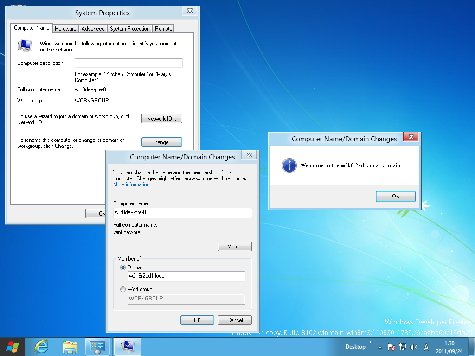Open Control Panel taskbar icon
The width and height of the screenshot is (475, 356).
click(x=97, y=347)
